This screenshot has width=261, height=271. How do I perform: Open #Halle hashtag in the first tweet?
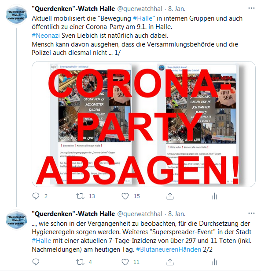[143, 18]
